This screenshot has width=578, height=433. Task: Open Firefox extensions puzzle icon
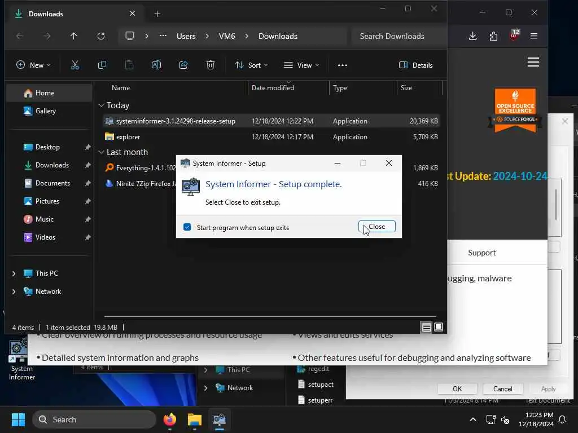[493, 36]
